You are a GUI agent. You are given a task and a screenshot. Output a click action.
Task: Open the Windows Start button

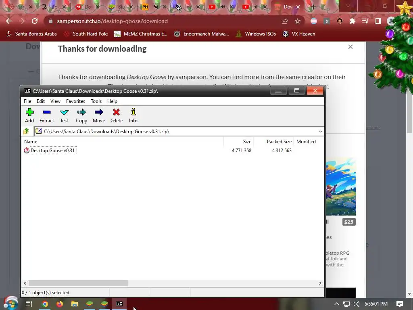tap(10, 303)
